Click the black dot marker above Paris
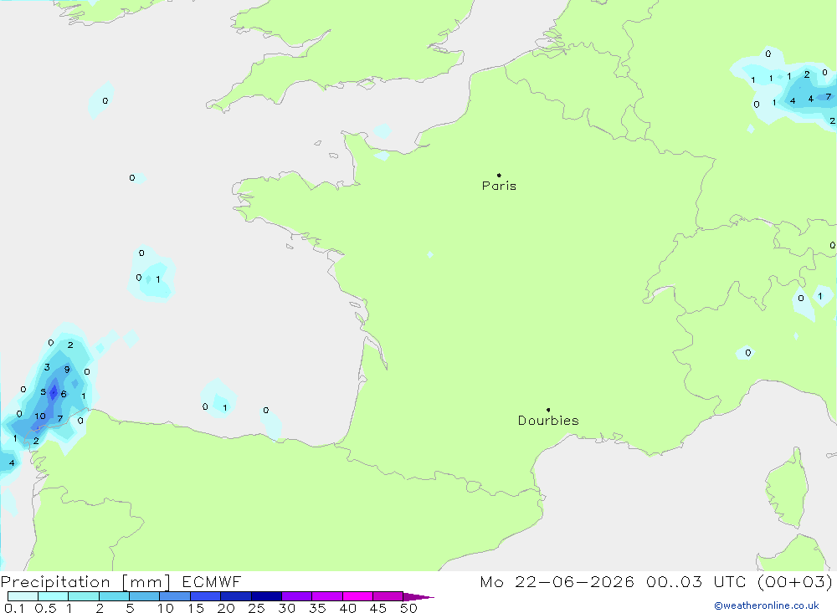837x613 pixels. click(499, 175)
